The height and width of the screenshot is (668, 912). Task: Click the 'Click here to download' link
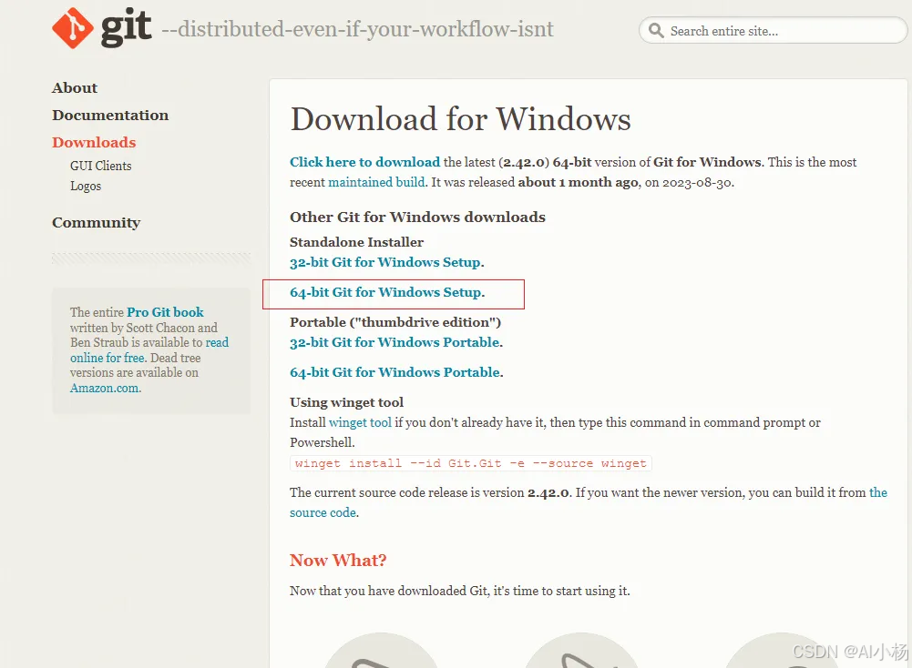pos(364,162)
